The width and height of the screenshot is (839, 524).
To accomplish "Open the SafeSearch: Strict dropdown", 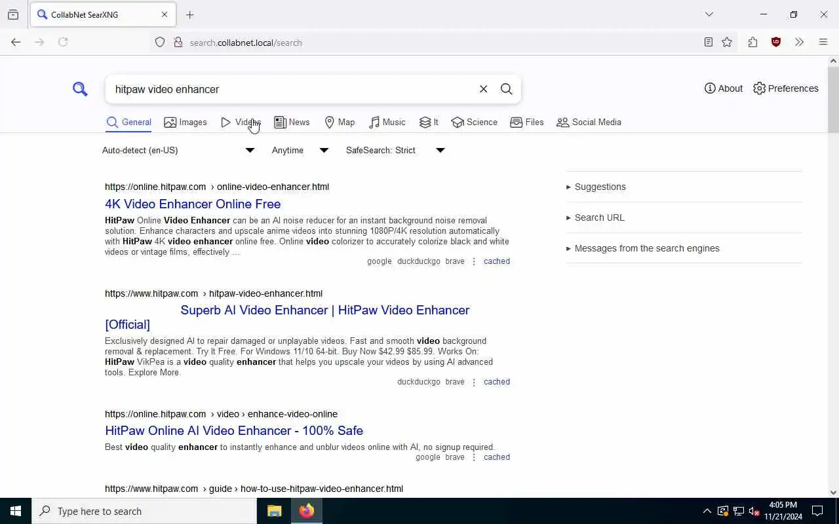I will click(x=395, y=150).
